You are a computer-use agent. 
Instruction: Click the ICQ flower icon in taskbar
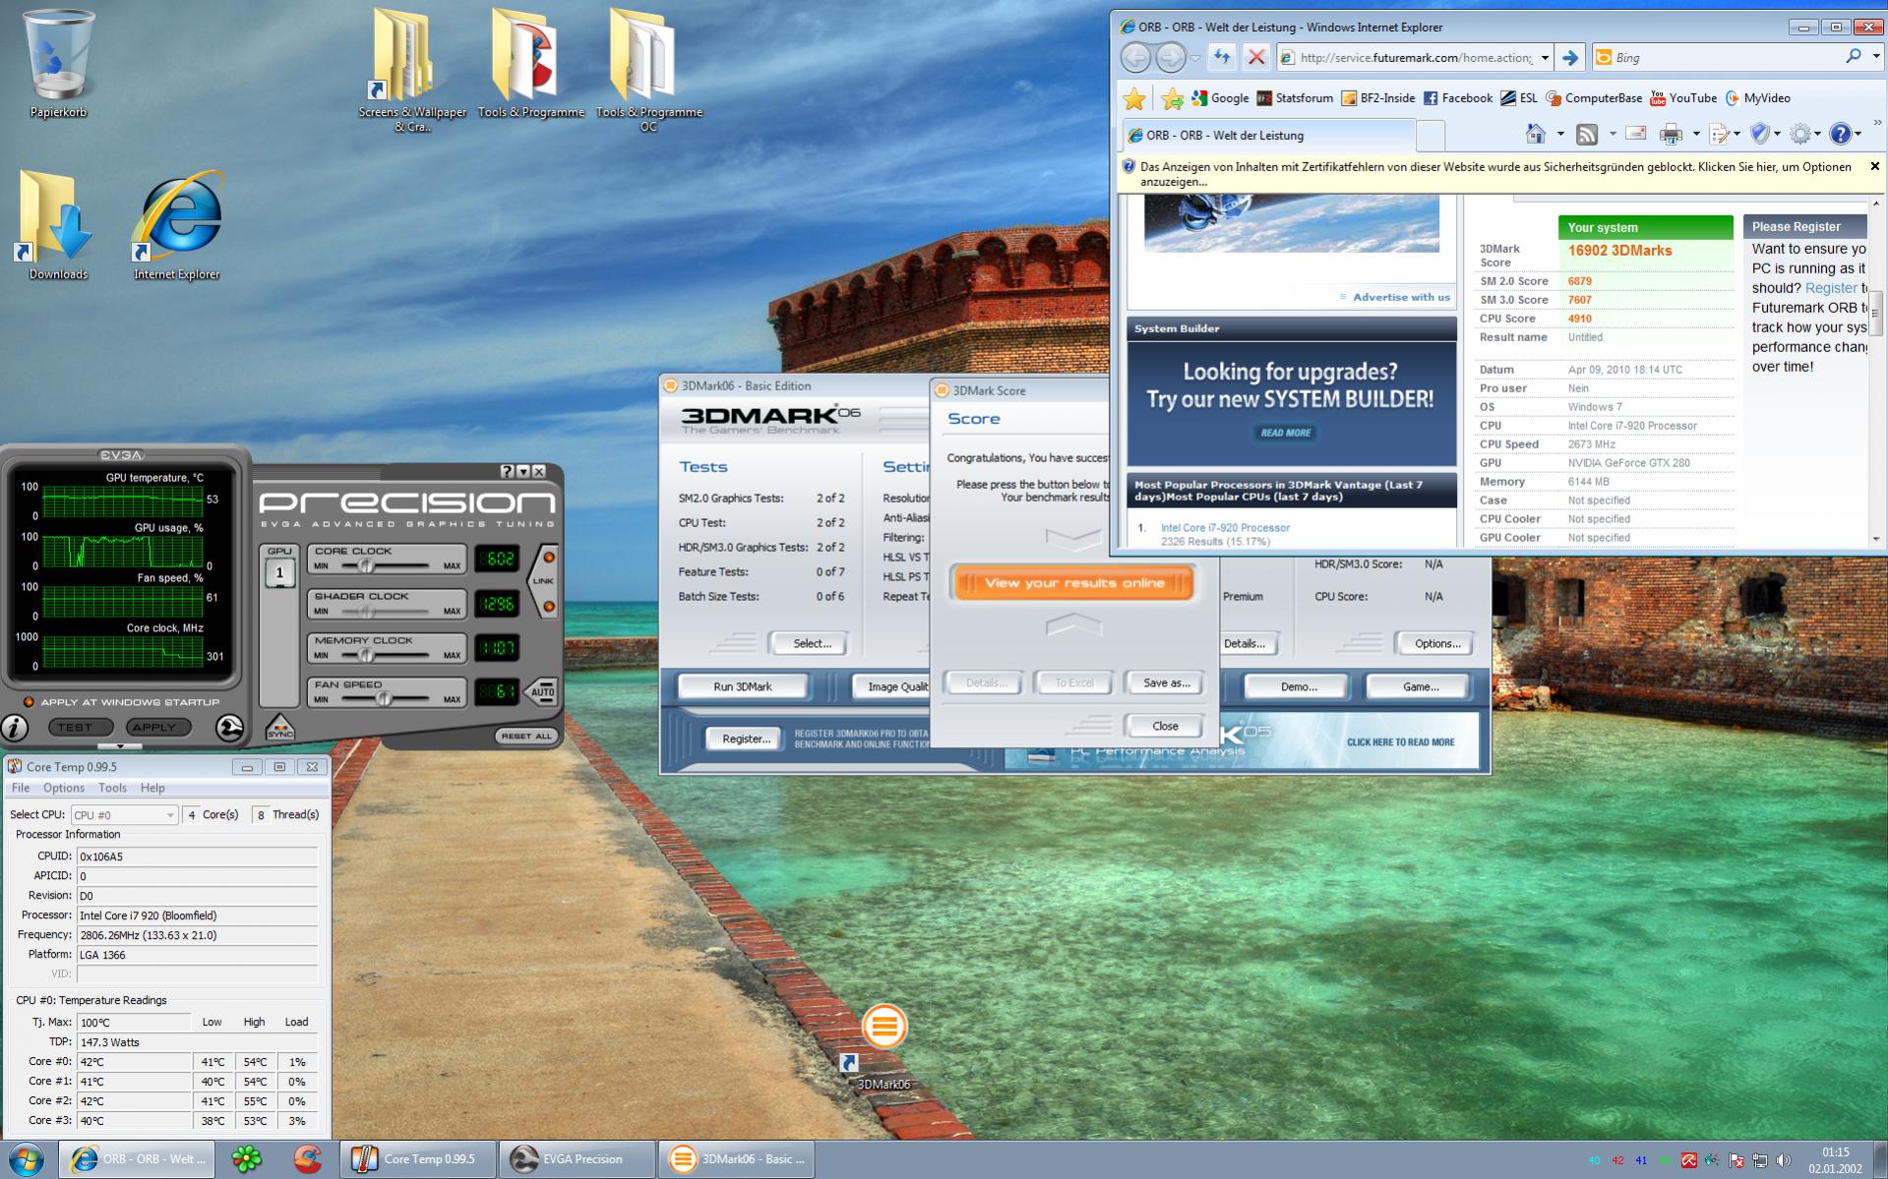246,1159
